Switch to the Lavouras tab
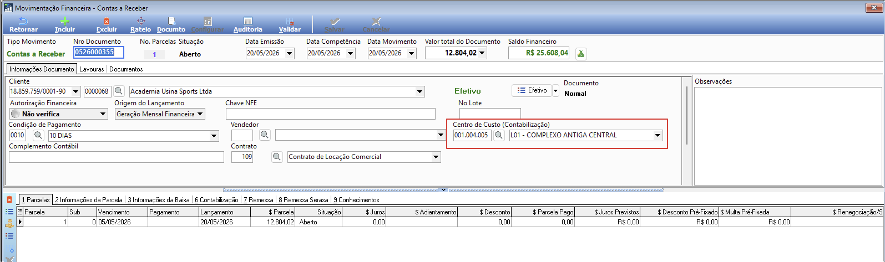This screenshot has width=885, height=262. tap(92, 69)
